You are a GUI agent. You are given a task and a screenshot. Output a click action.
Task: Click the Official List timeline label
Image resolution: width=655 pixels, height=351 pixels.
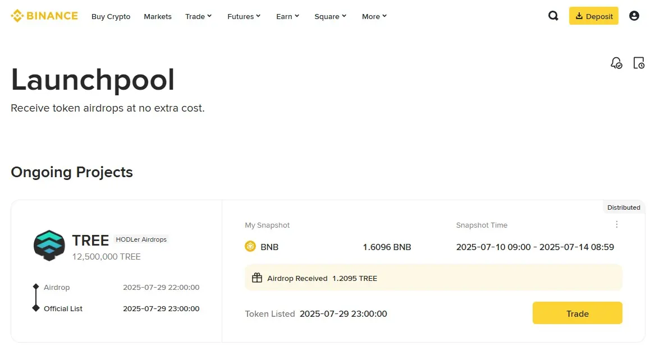point(63,308)
